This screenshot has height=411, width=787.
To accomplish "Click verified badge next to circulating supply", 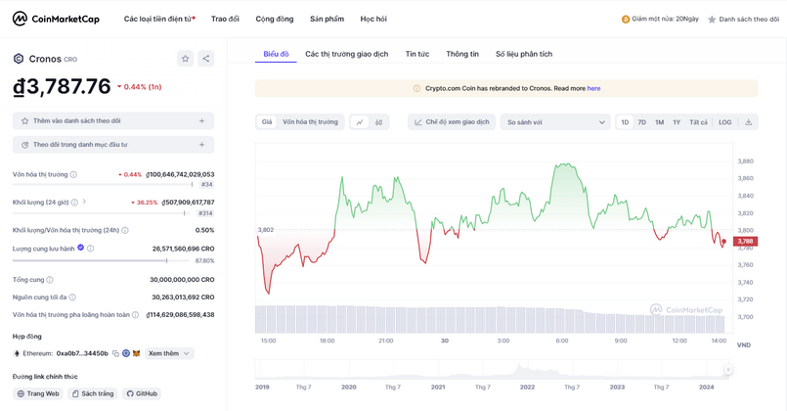I will click(x=81, y=248).
